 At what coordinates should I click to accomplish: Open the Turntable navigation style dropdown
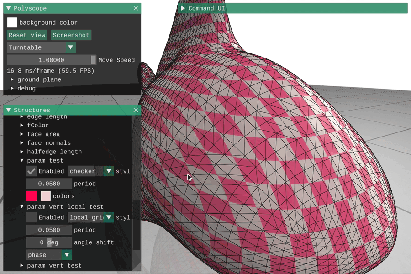[70, 47]
